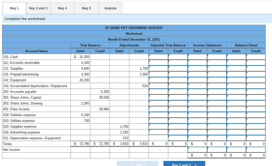This screenshot has width=272, height=166.
Task: Click the Balance Sheet Debit cell for Equipment
Action: 236,80
